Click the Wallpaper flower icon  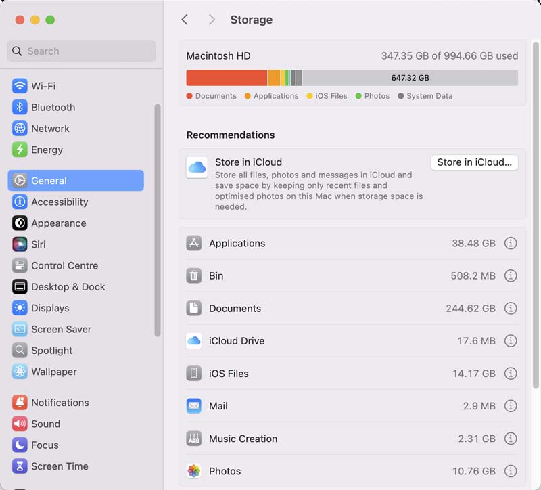[x=20, y=372]
